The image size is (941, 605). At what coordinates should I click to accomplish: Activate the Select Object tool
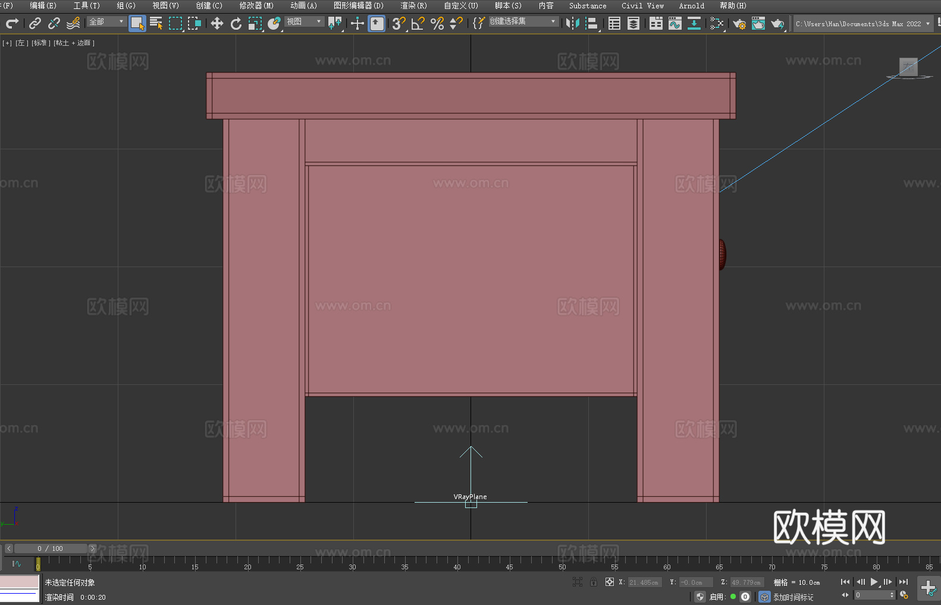pos(137,23)
